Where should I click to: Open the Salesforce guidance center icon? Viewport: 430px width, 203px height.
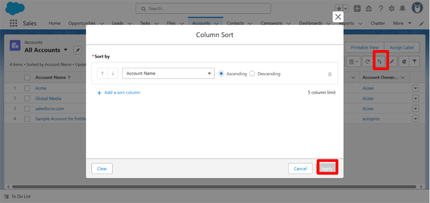(x=369, y=9)
